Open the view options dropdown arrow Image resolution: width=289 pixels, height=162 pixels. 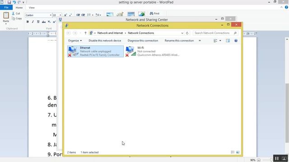[x=220, y=41]
